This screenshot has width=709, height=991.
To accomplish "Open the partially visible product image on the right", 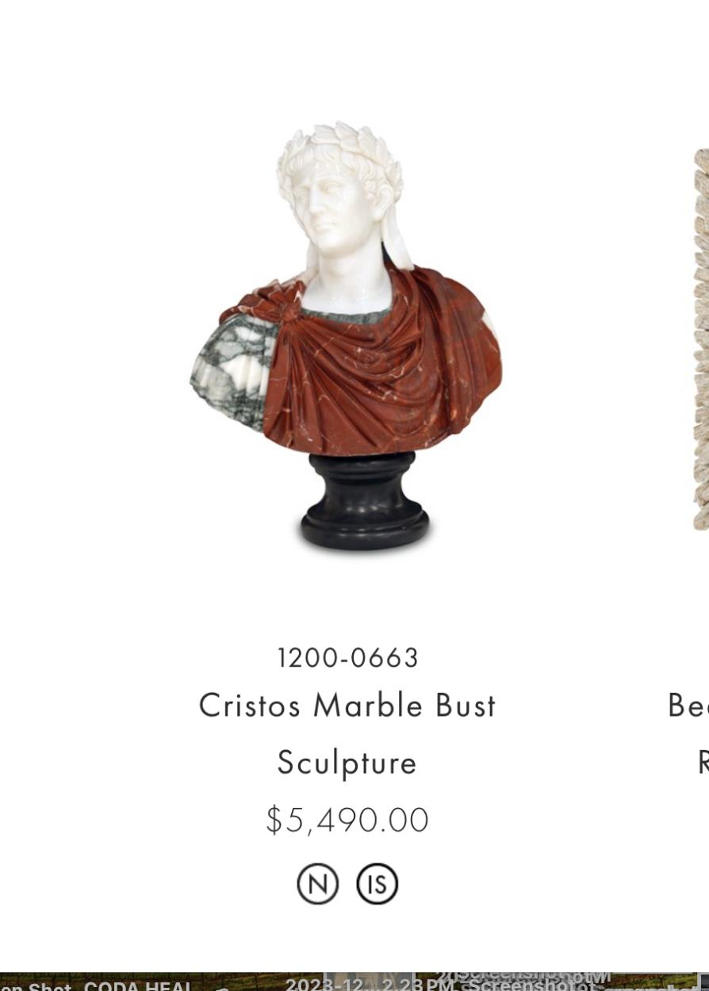I will point(701,339).
